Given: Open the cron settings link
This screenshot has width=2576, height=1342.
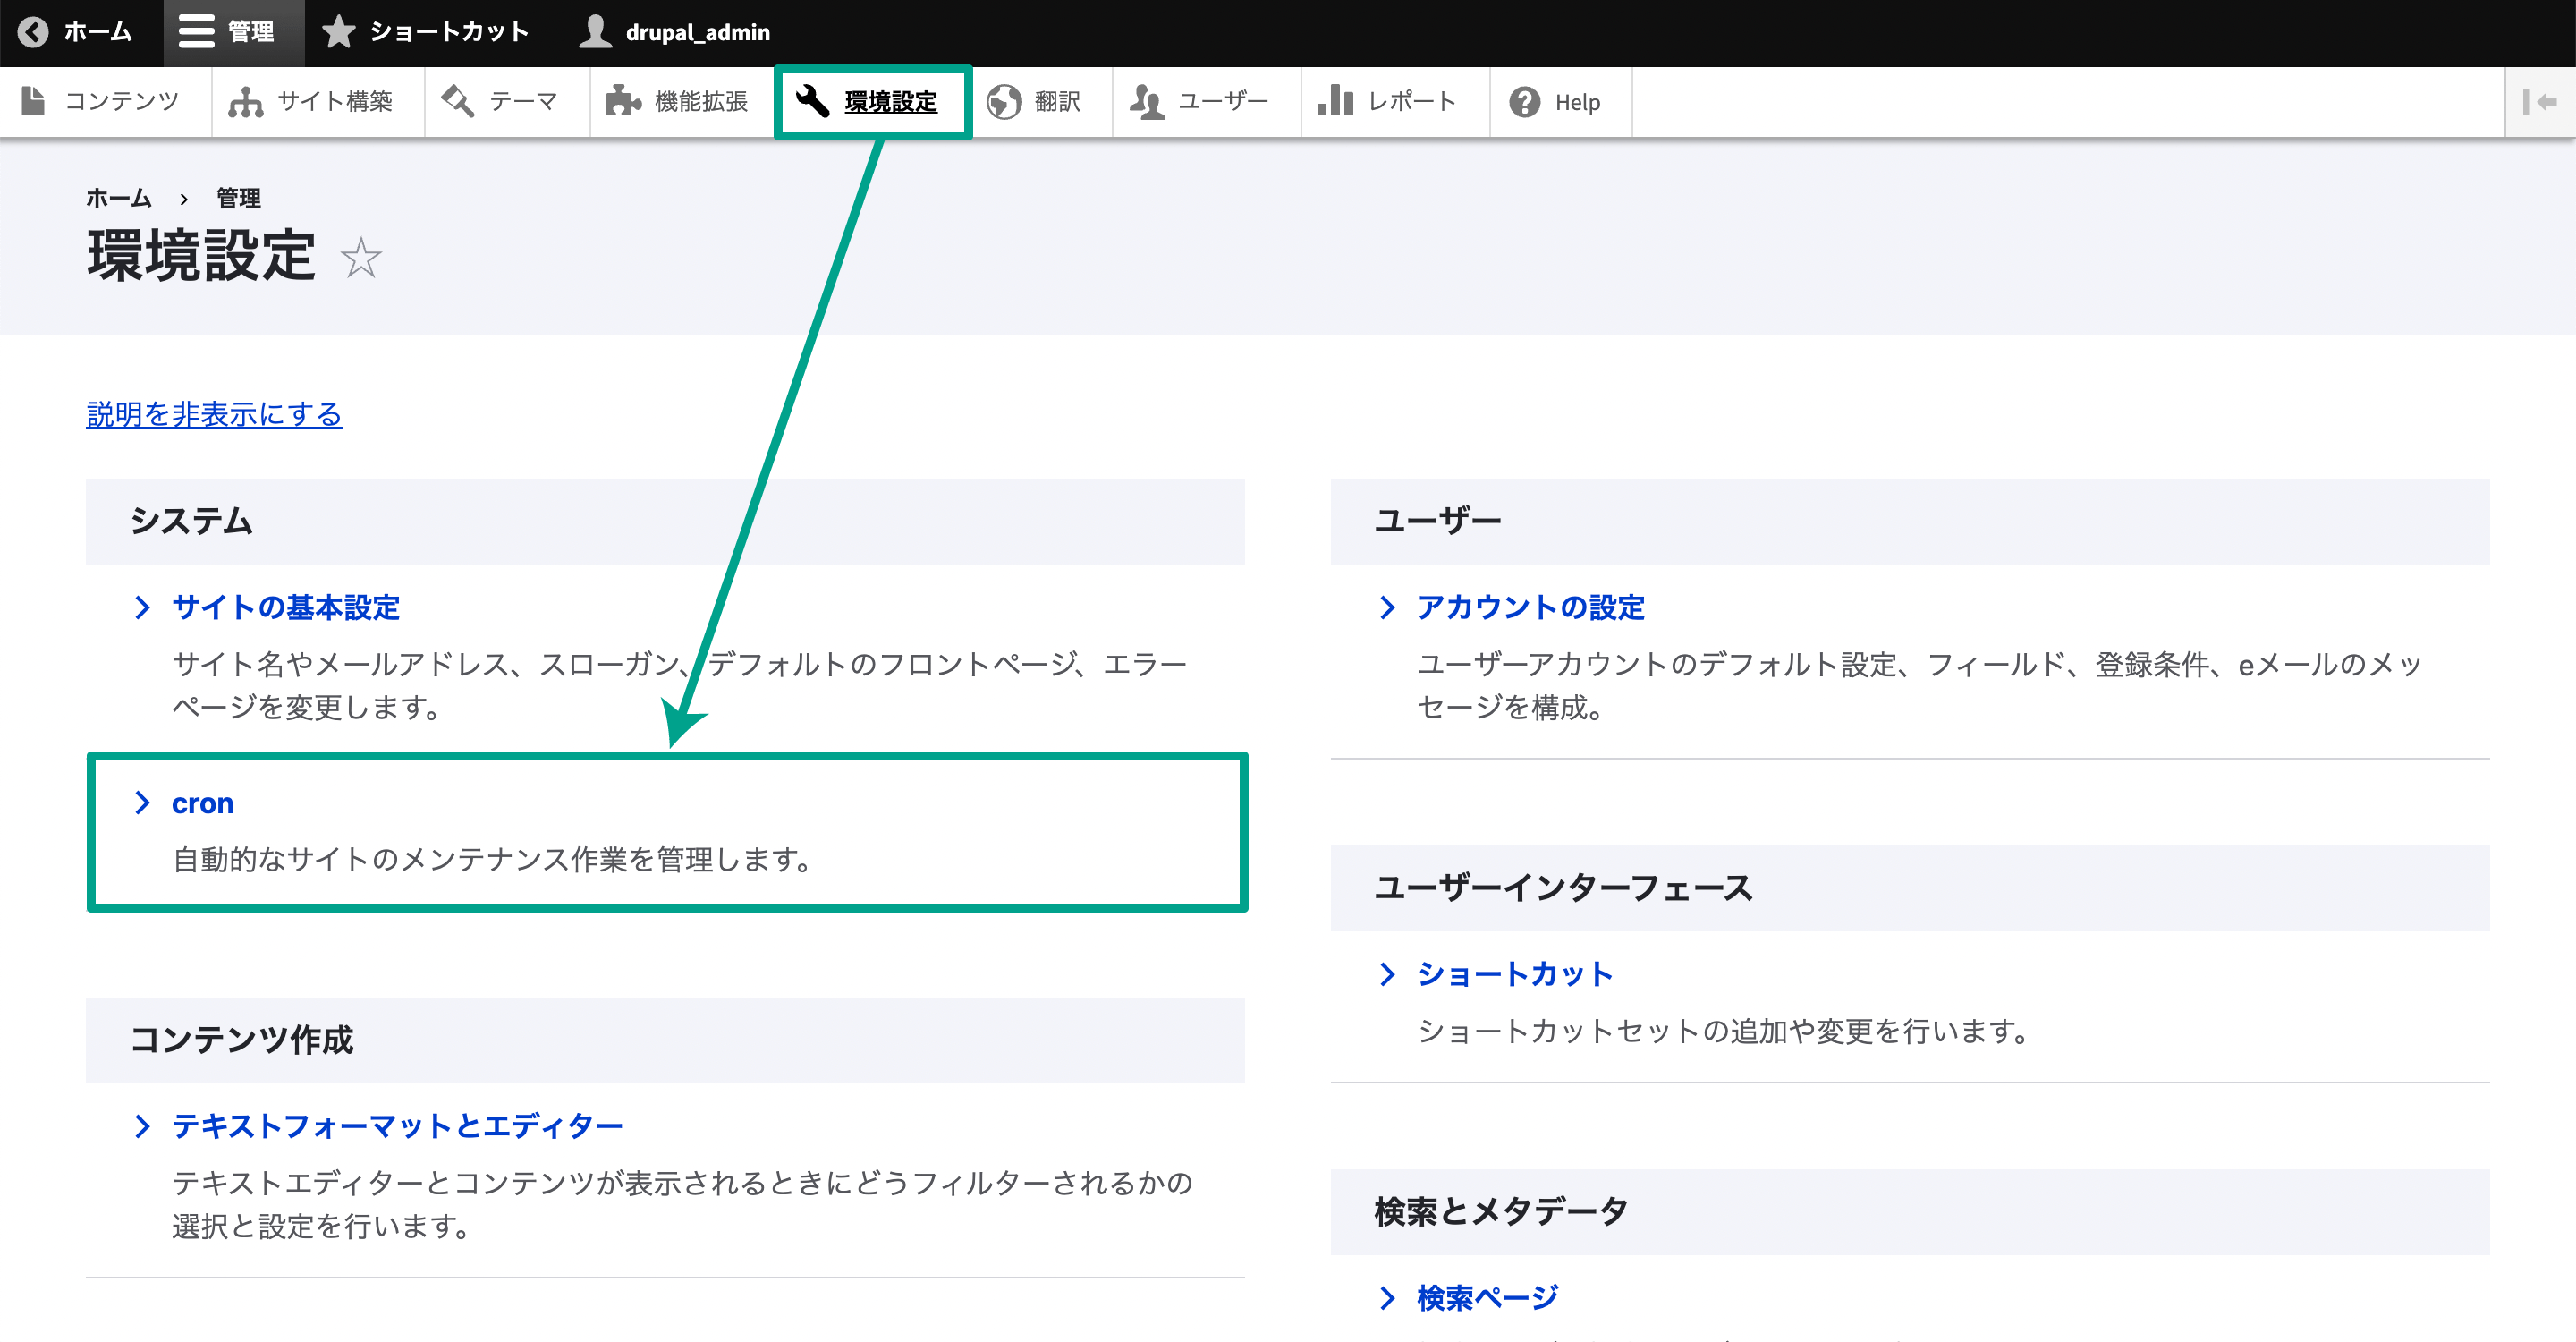Looking at the screenshot, I should coord(202,803).
